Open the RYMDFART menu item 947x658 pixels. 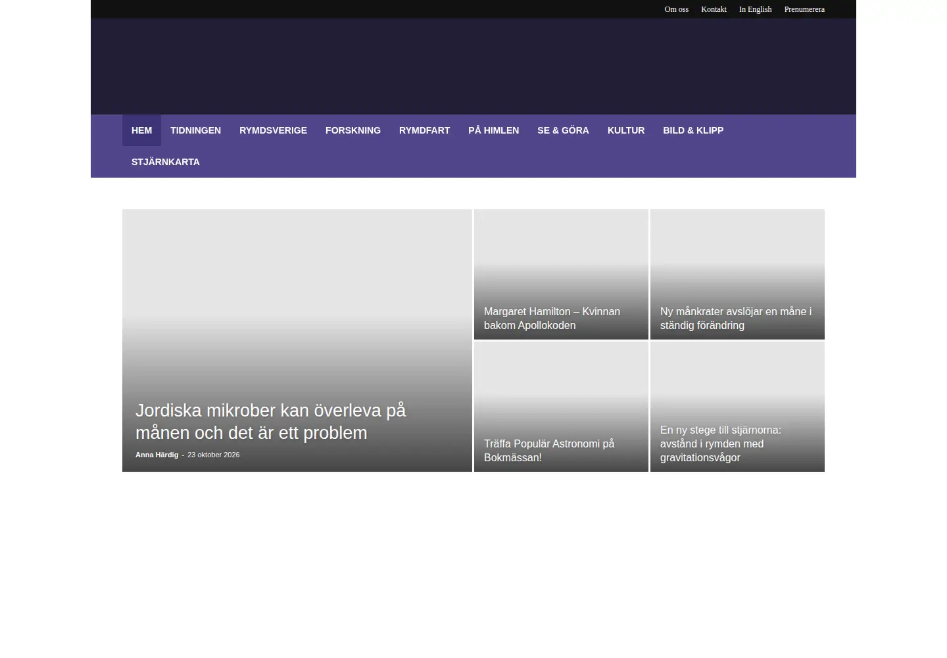(424, 130)
